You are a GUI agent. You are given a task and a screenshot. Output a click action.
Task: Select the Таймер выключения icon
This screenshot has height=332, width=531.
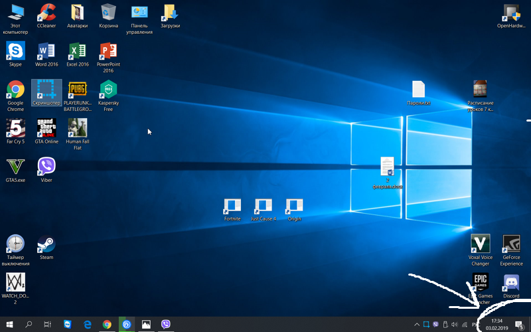pyautogui.click(x=15, y=251)
